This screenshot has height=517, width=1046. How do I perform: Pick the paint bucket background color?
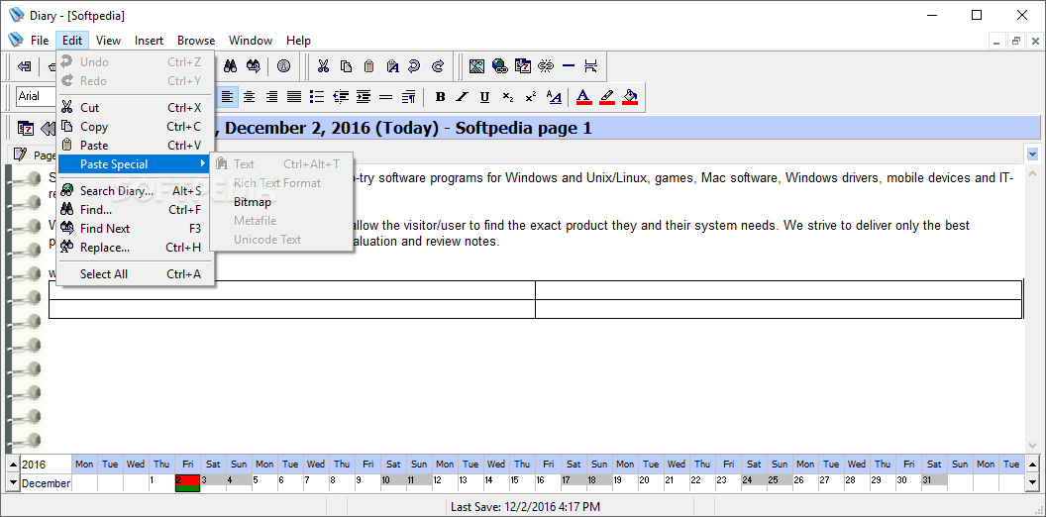coord(630,97)
